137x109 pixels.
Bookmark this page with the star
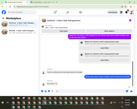tap(125, 7)
